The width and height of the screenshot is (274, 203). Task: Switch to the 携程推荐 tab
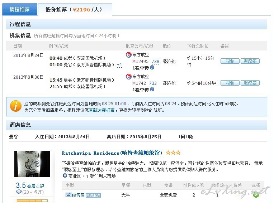pos(20,9)
